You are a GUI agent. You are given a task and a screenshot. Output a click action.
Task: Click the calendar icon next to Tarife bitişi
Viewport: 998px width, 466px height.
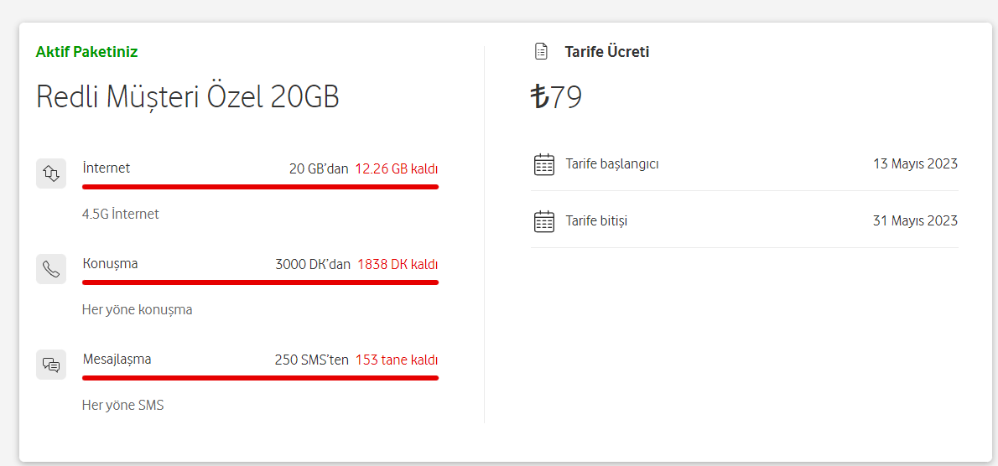click(544, 221)
